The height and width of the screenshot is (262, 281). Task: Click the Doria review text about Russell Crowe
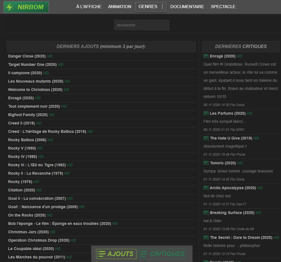[240, 81]
